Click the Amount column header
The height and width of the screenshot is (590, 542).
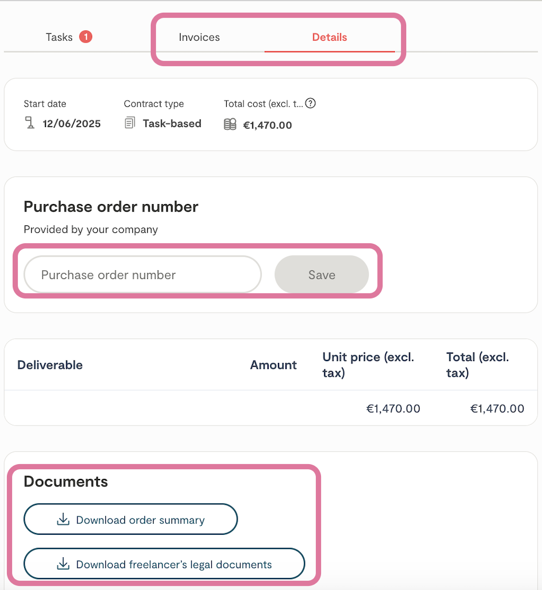(x=273, y=365)
